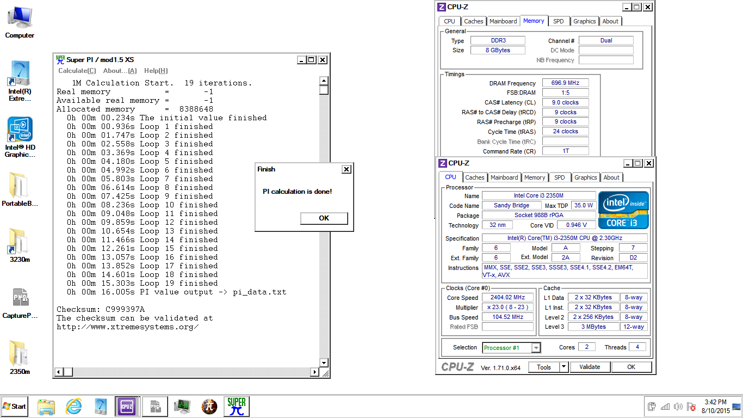Click Super PI horizontal scroll right arrow
This screenshot has width=743, height=418.
click(x=314, y=372)
